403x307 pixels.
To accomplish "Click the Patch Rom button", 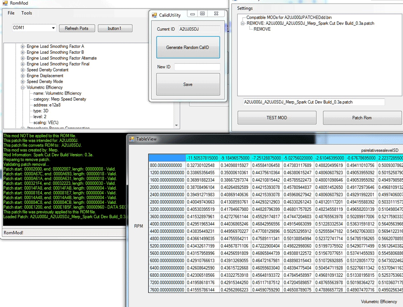I will (361, 117).
